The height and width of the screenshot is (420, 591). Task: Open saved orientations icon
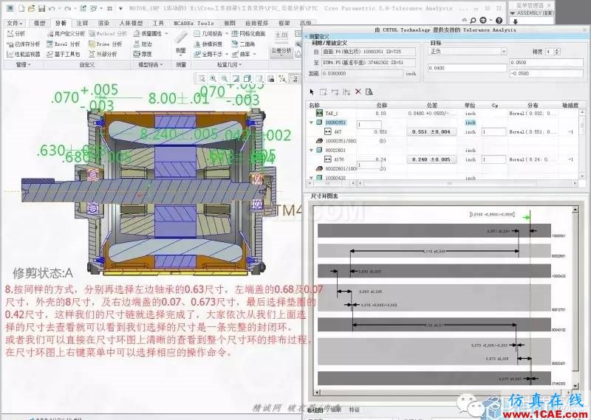(x=259, y=78)
